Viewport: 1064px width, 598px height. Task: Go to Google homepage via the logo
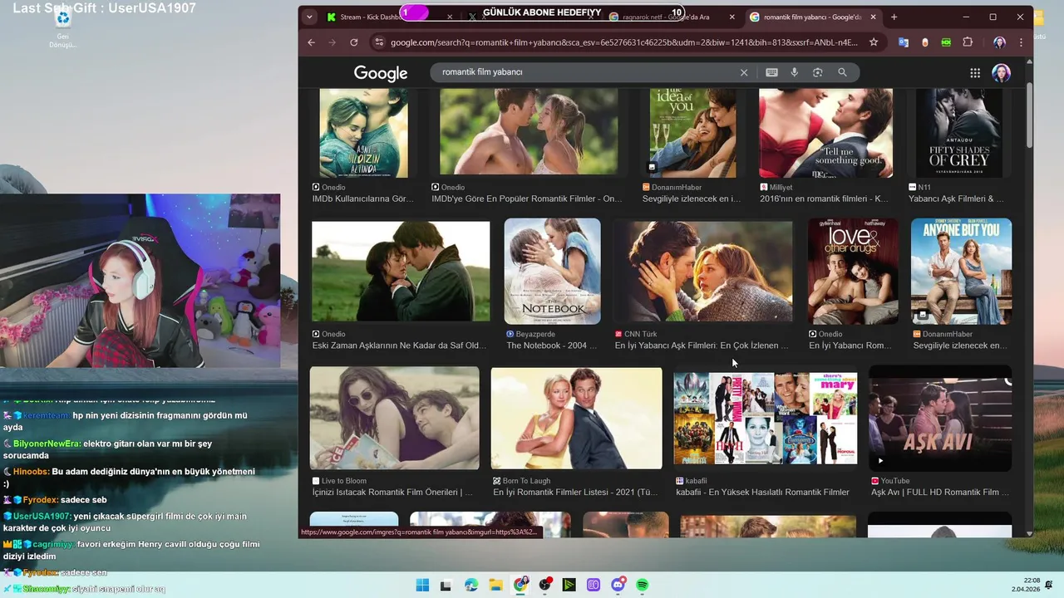click(x=381, y=73)
